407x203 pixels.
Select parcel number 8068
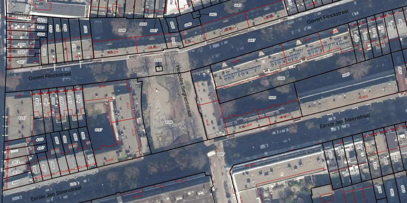pos(143,24)
